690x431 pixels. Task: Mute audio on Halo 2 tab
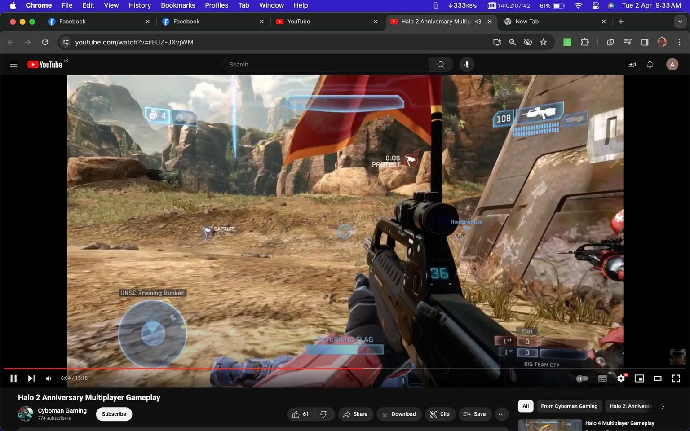pyautogui.click(x=478, y=22)
